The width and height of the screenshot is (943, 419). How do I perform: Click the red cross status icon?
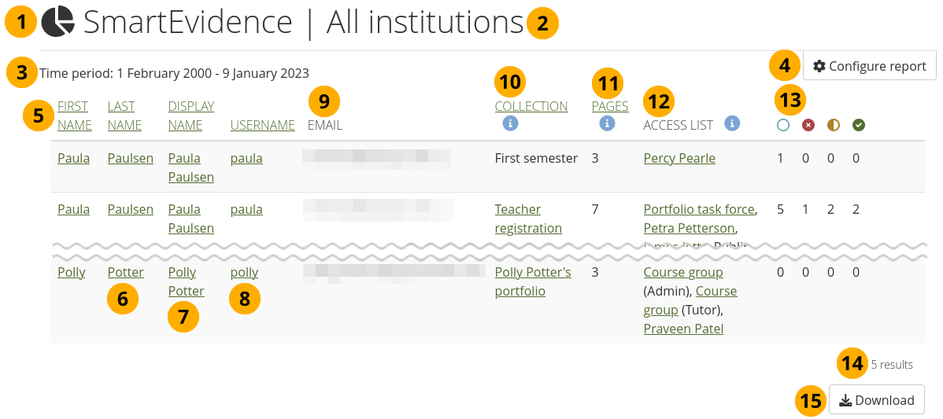808,125
